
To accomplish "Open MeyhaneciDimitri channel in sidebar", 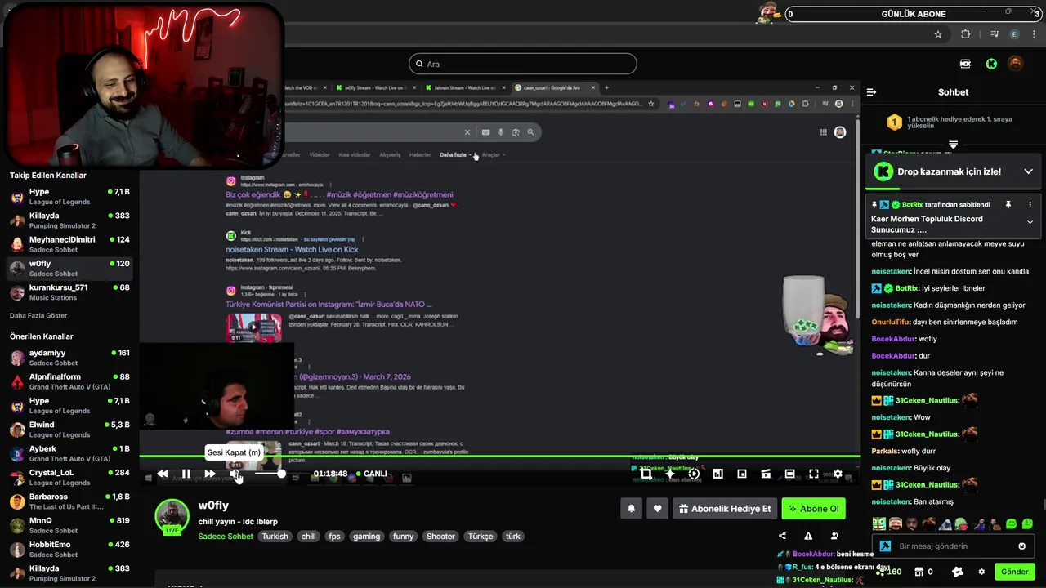I will click(69, 244).
